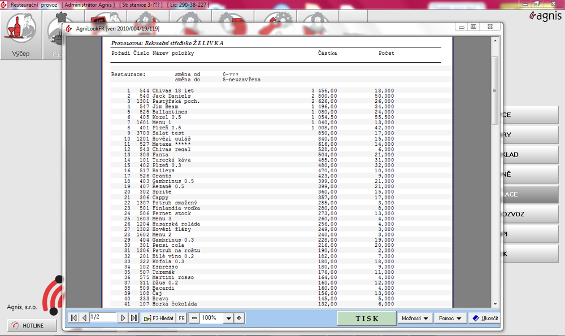Select the 'Pstruh na roštu' item name

click(176, 251)
